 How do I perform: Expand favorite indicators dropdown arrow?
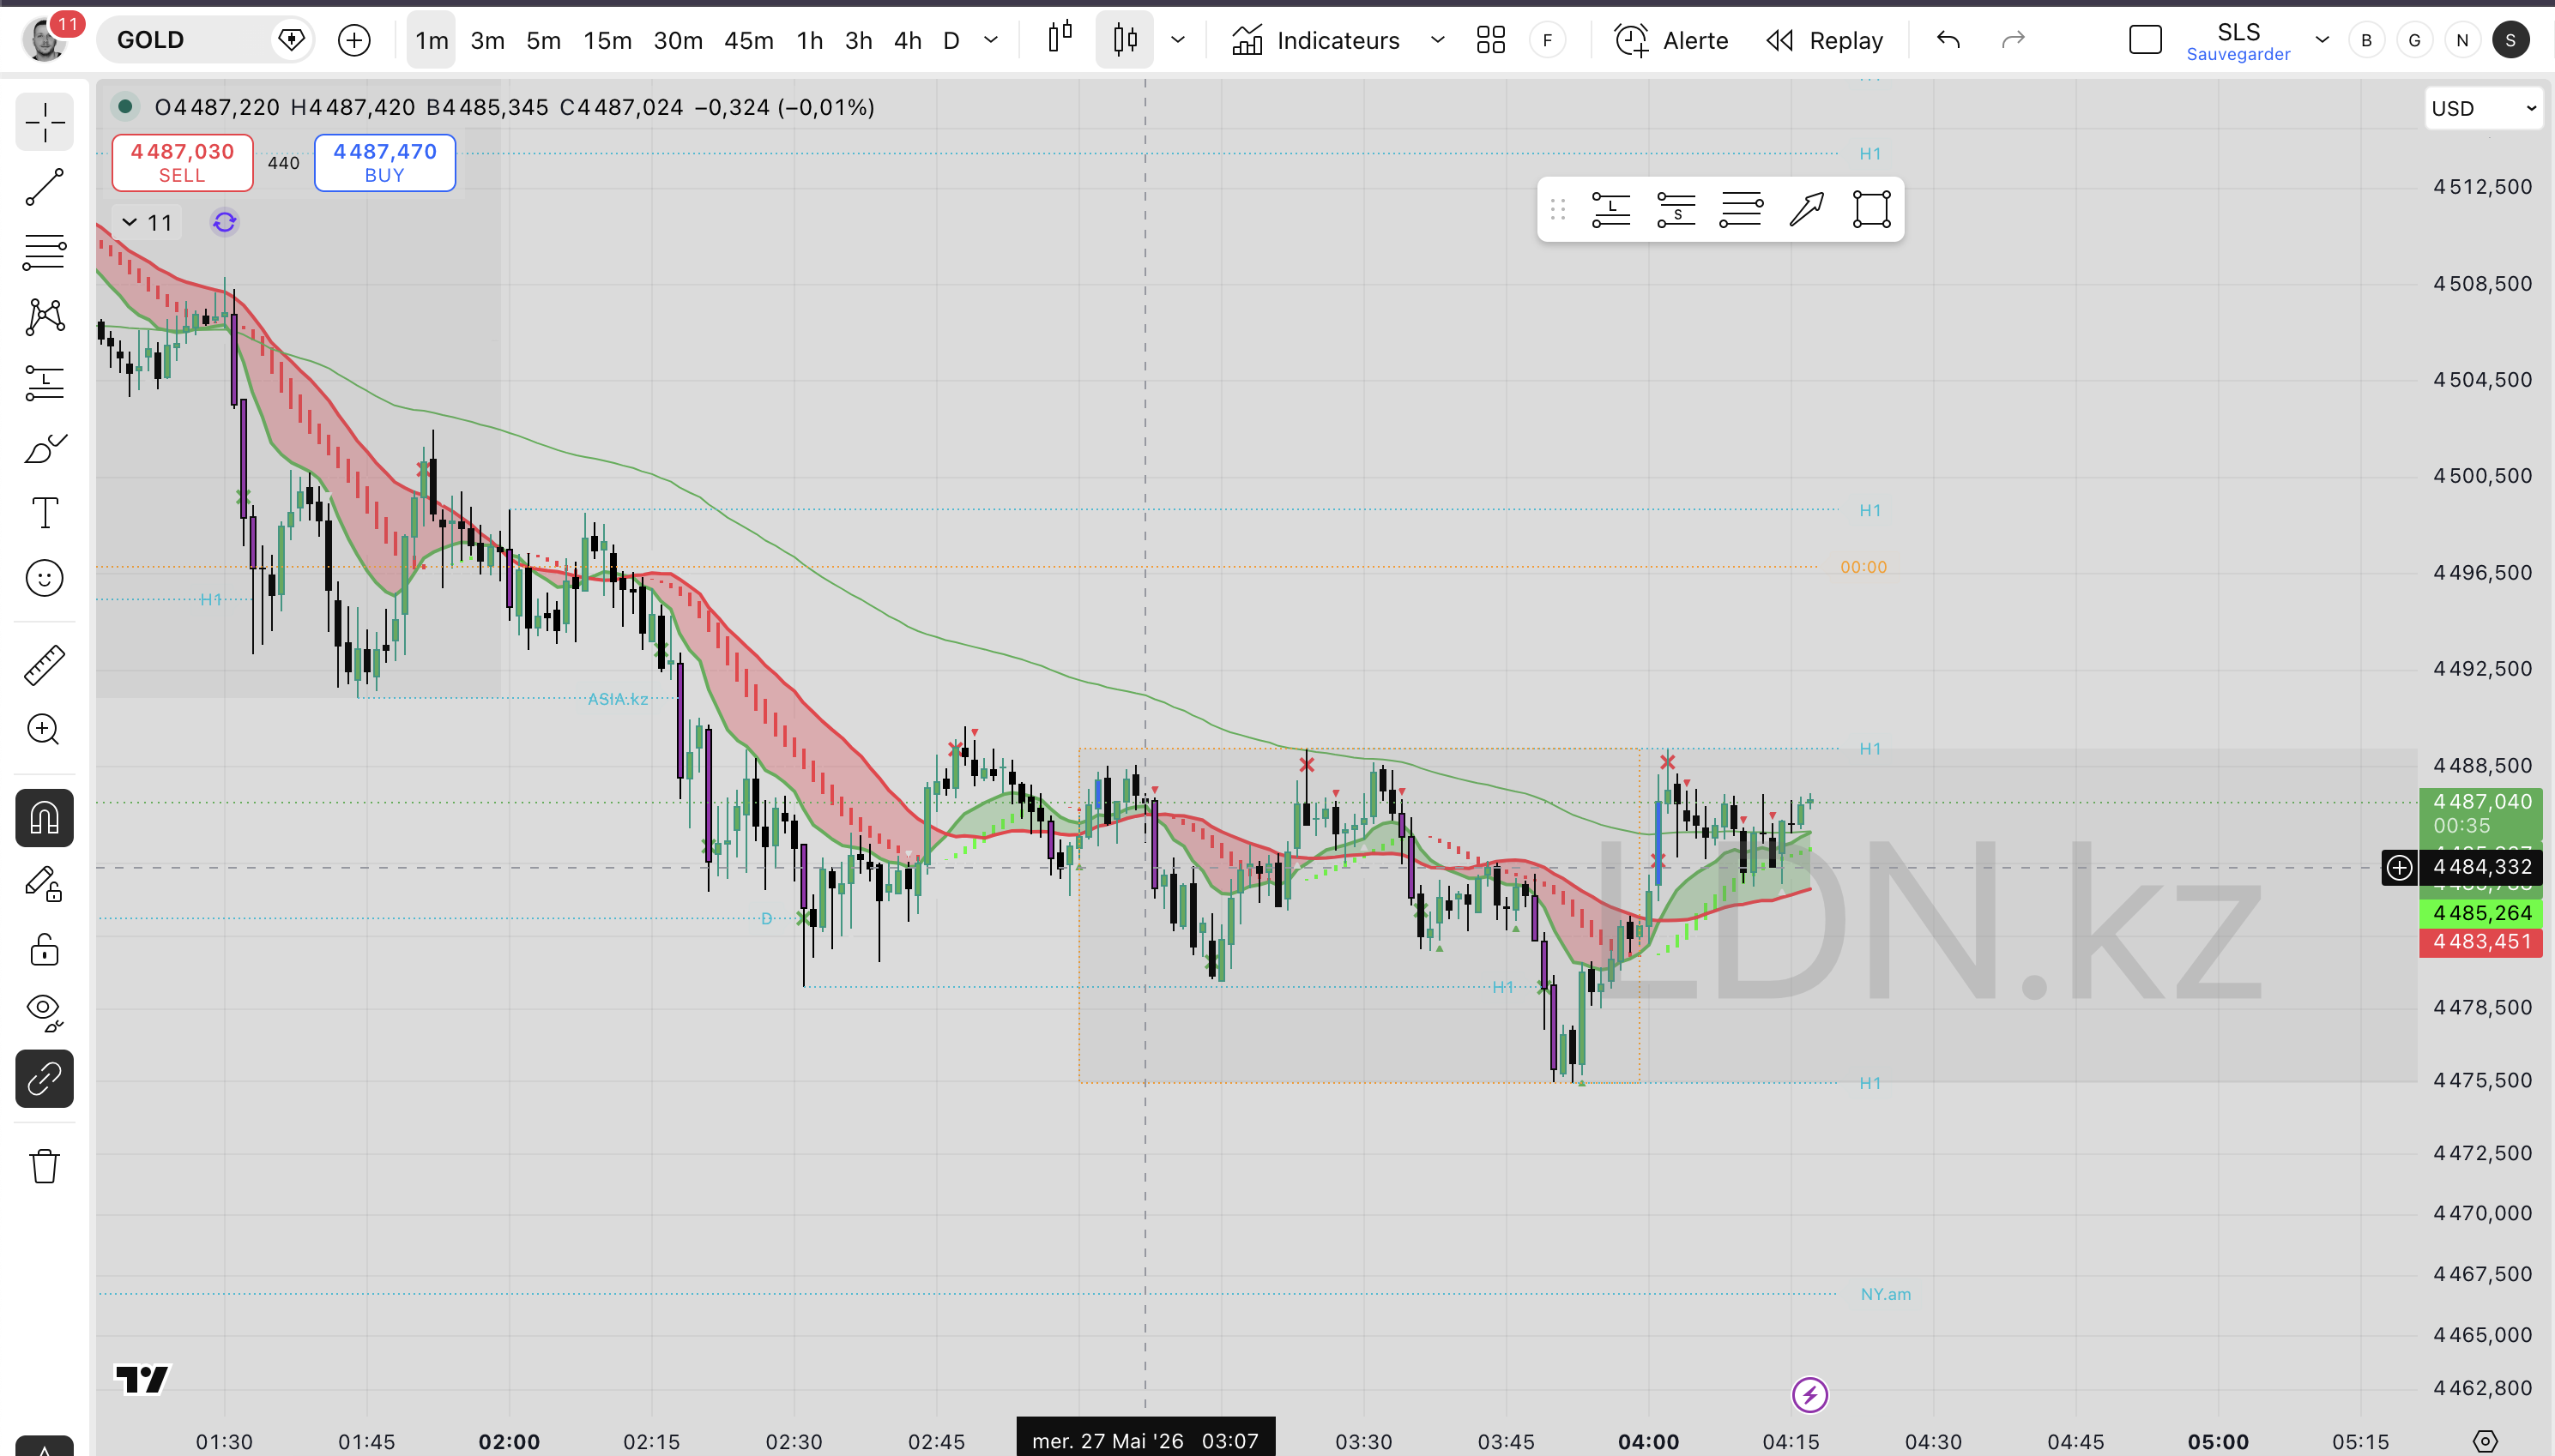[x=1438, y=40]
